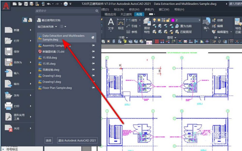Show open documents view icon

[x=30, y=20]
